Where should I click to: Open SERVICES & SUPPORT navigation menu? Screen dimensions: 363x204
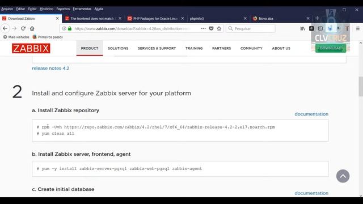157,48
